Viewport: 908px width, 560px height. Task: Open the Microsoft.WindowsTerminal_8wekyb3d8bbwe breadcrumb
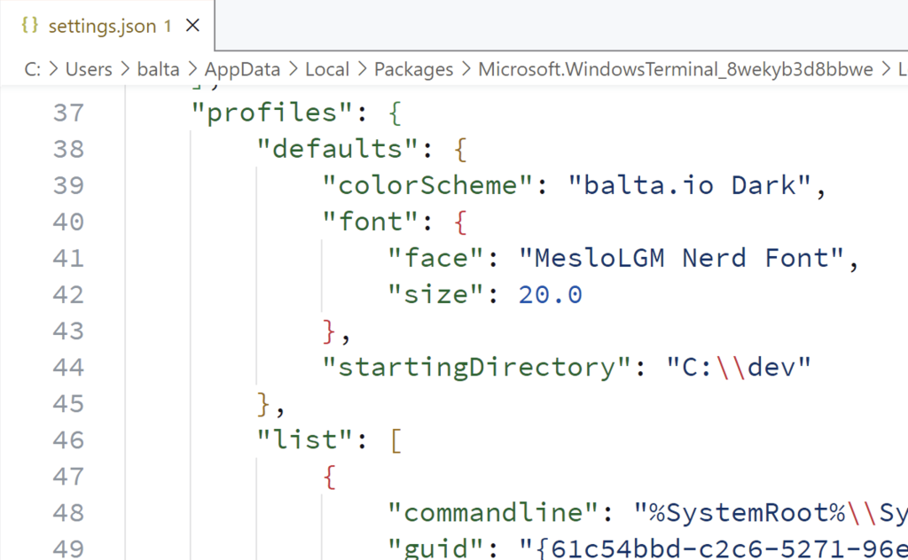tap(675, 69)
